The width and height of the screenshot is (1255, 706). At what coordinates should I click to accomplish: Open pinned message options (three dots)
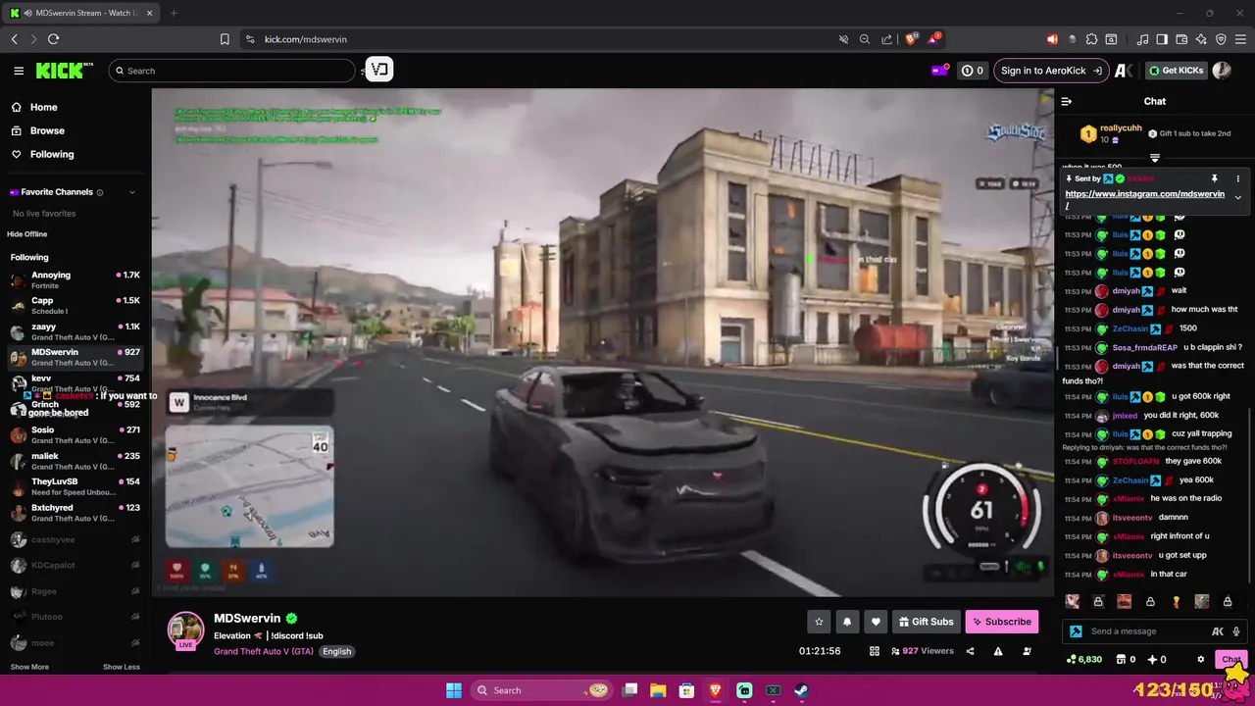click(1237, 178)
